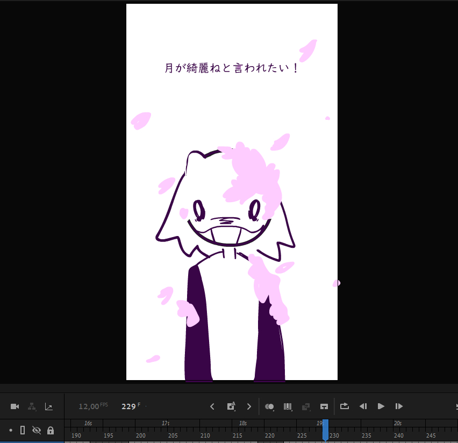Toggle onion skin button
458x443 pixels.
tap(269, 406)
